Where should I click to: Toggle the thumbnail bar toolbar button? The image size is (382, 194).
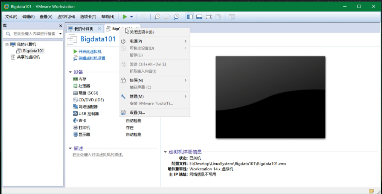coord(199,17)
